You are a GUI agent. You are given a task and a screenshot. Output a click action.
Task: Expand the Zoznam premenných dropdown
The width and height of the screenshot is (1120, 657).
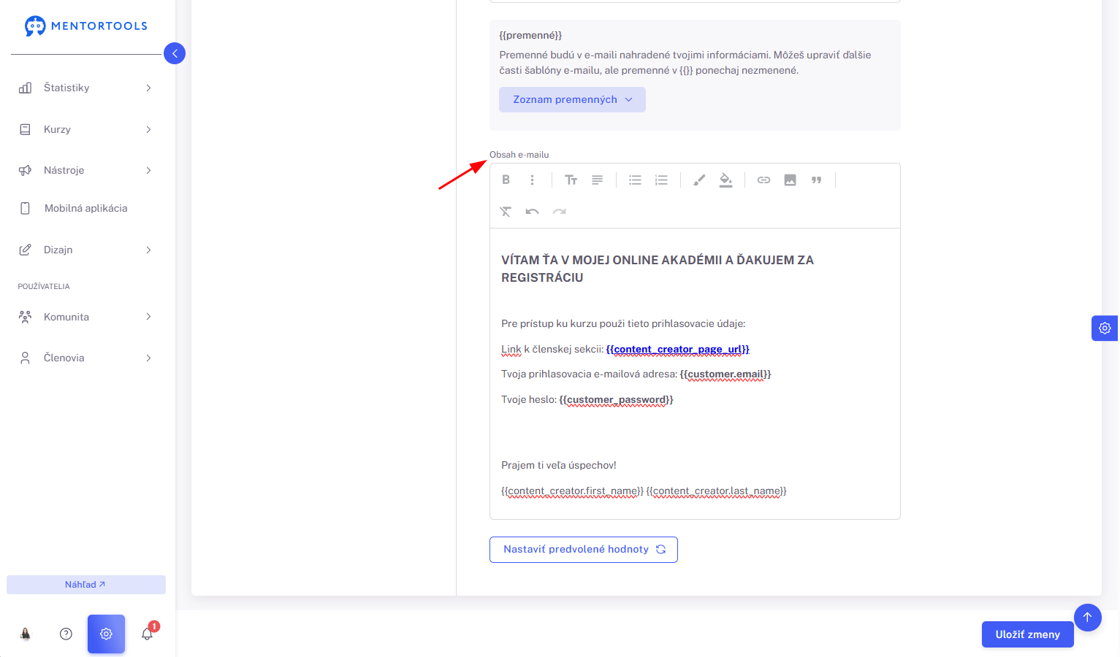[x=572, y=100]
